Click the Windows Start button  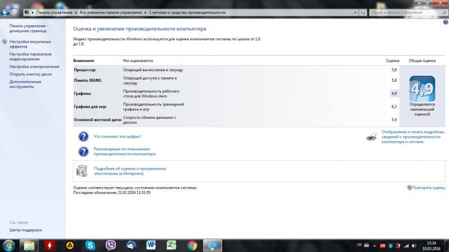click(9, 245)
